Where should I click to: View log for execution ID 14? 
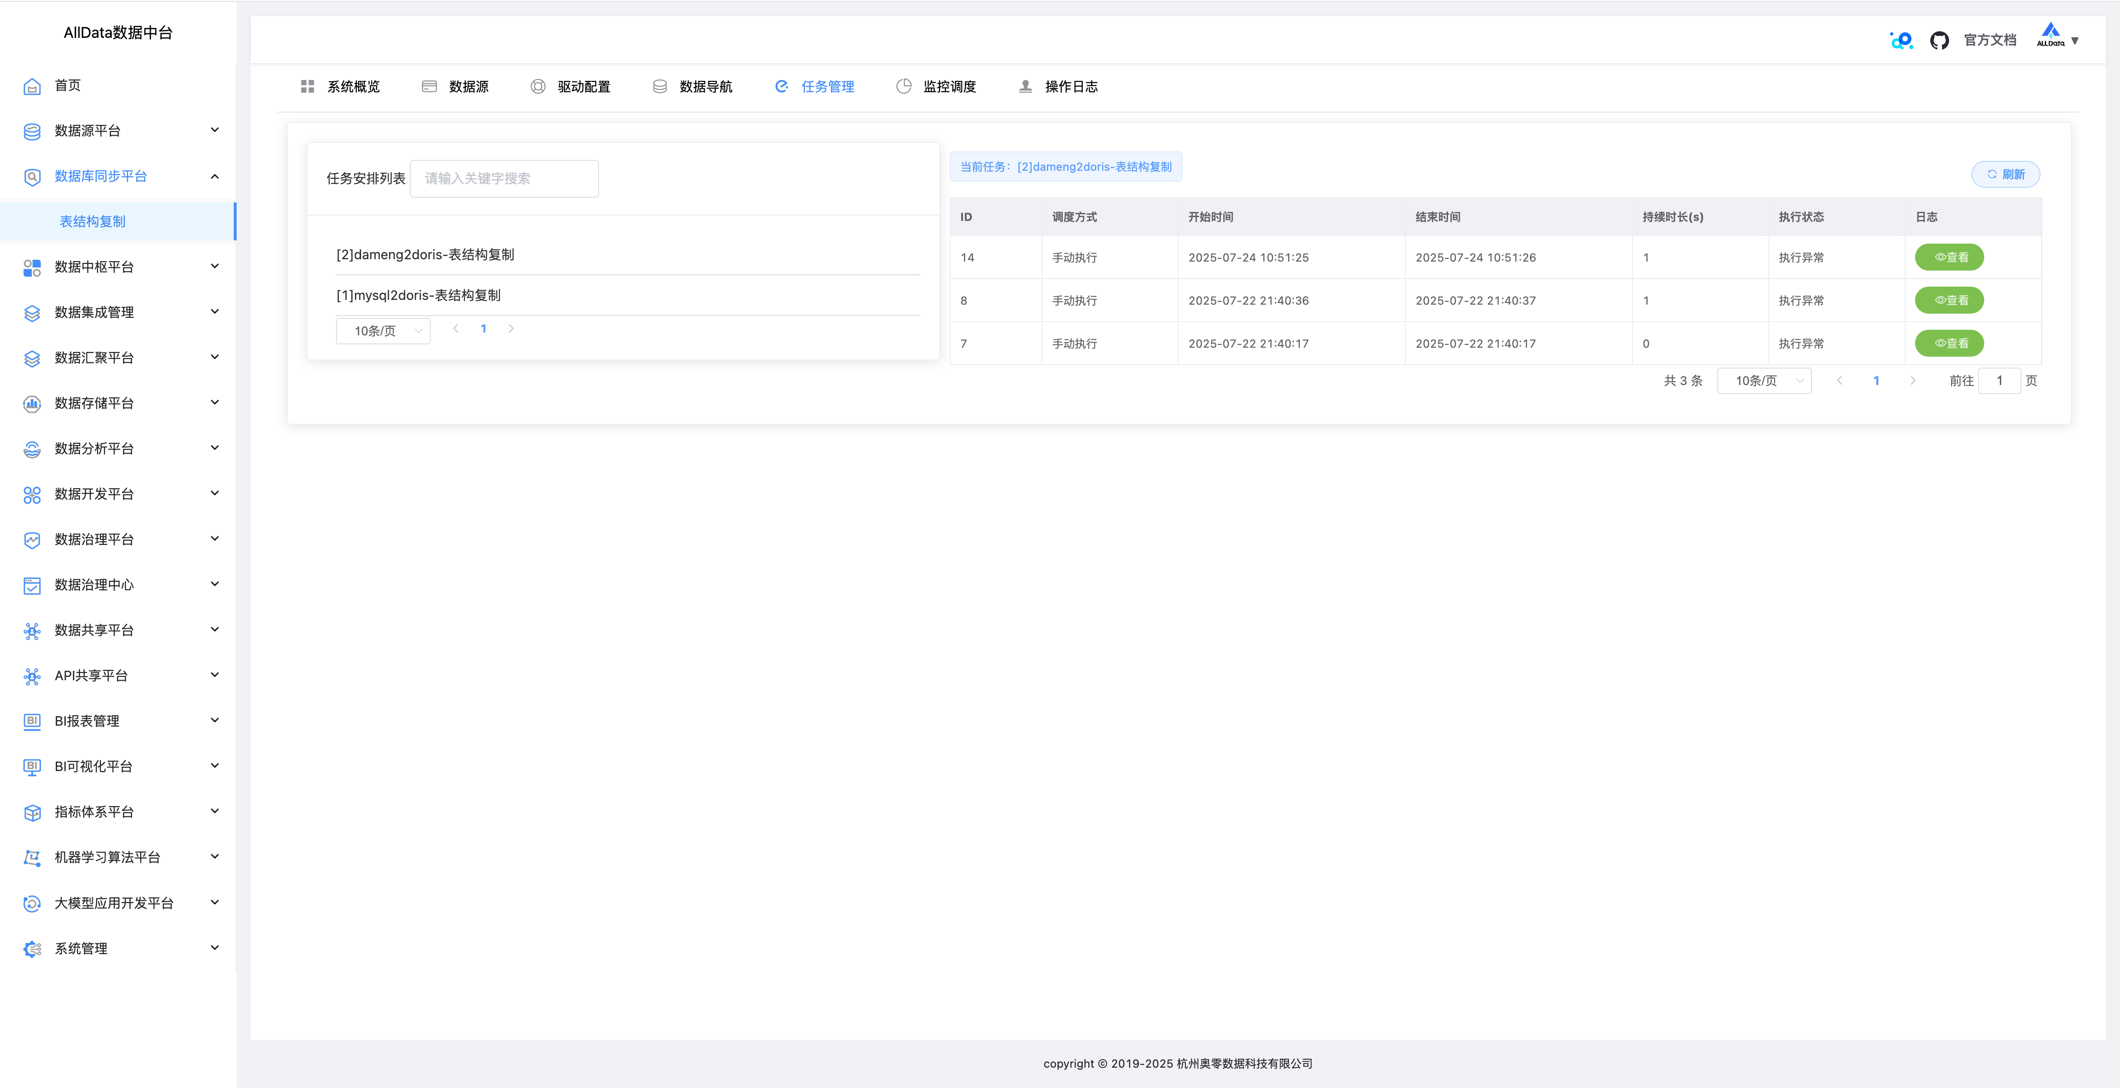[x=1949, y=258]
